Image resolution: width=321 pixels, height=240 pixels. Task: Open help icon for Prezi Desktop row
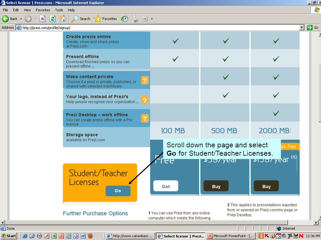145,118
